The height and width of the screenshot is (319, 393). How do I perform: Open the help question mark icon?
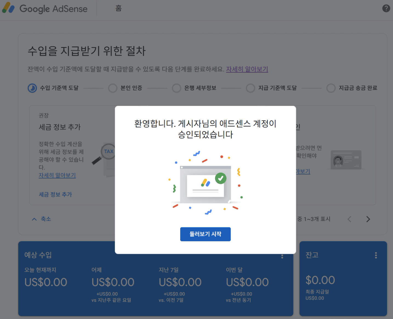point(386,8)
